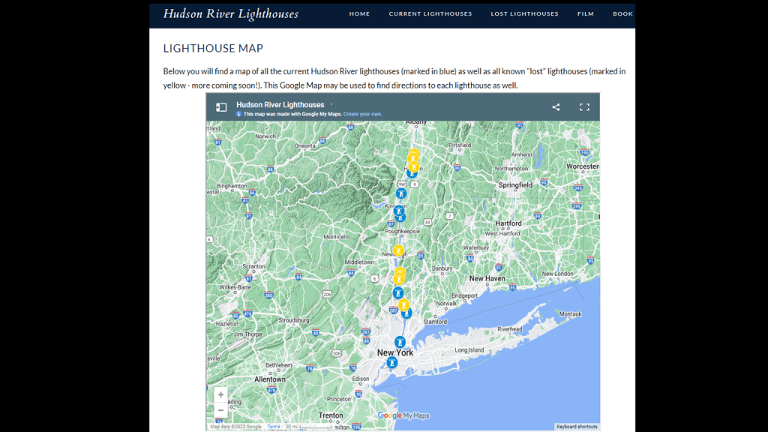The image size is (768, 432).
Task: Open the map in fullscreen view
Action: click(x=584, y=107)
